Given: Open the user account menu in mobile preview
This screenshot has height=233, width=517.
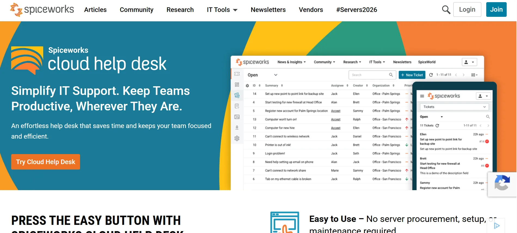Looking at the screenshot, I should point(483,96).
